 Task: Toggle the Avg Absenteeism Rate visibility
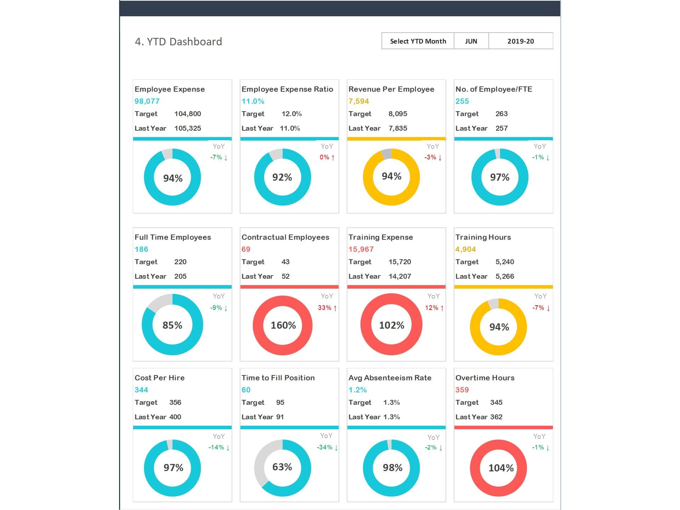click(x=390, y=378)
